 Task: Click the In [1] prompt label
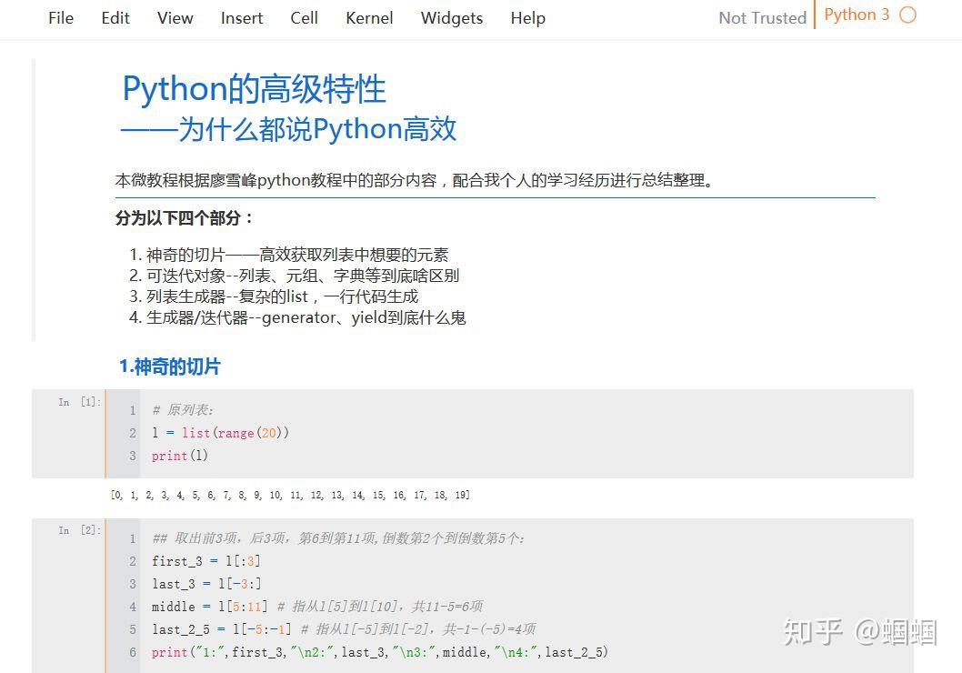pyautogui.click(x=77, y=401)
